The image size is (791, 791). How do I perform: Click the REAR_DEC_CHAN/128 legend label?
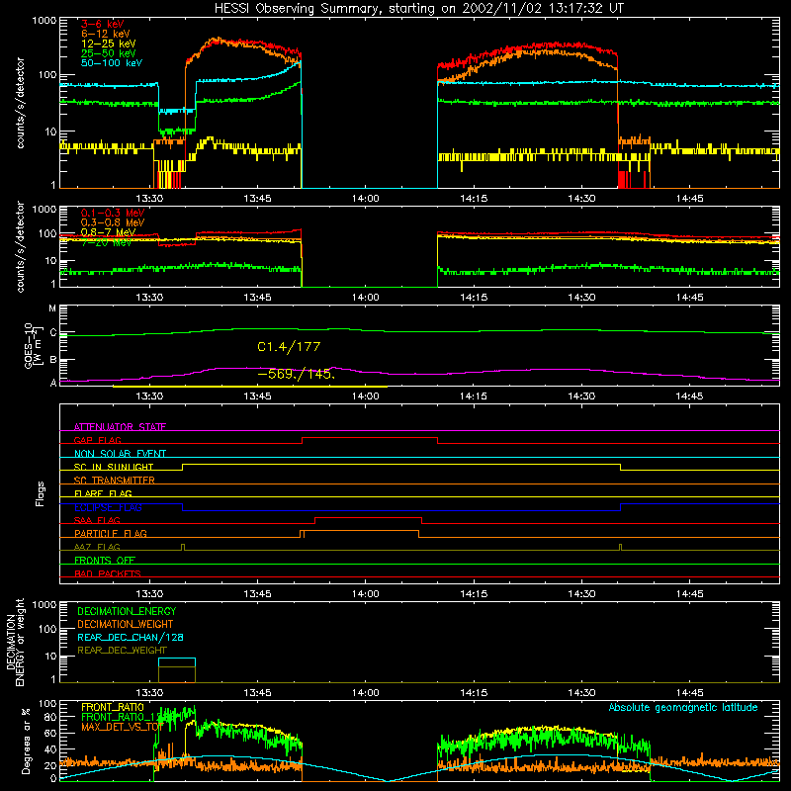pos(131,637)
